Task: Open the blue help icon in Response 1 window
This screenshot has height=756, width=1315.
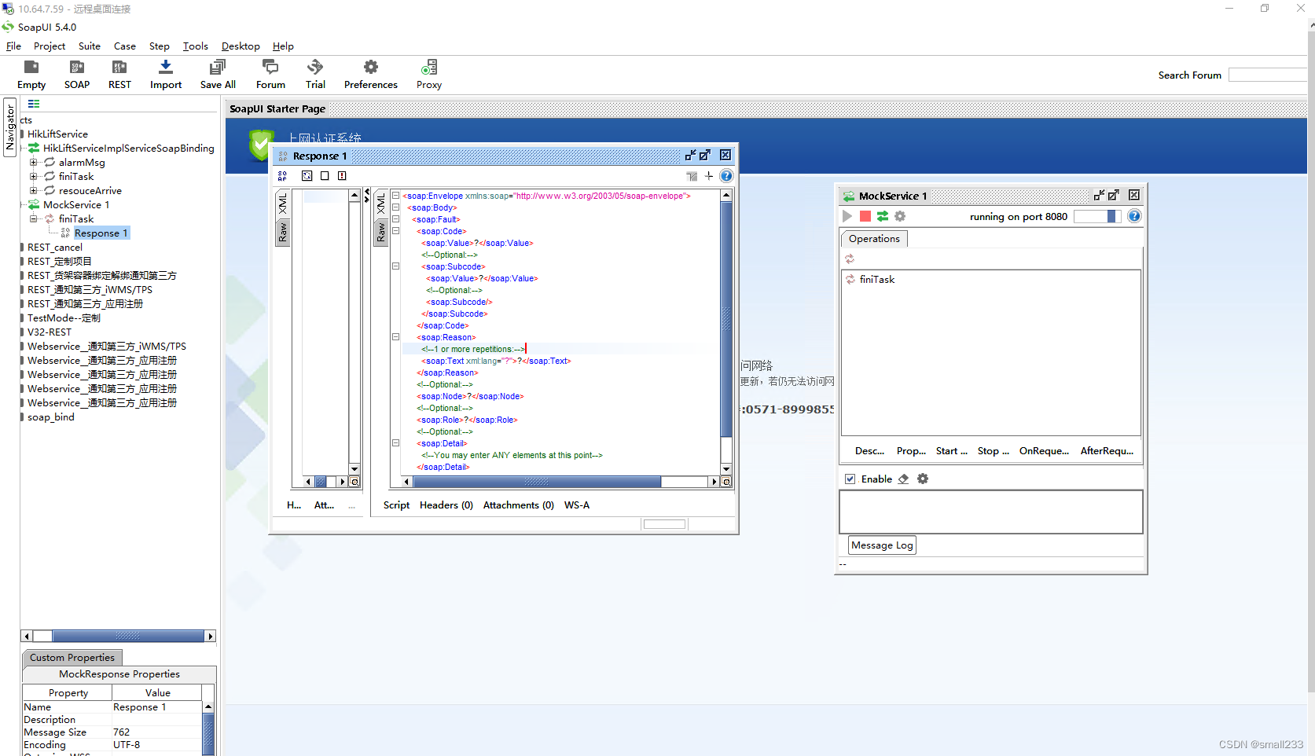Action: click(726, 176)
